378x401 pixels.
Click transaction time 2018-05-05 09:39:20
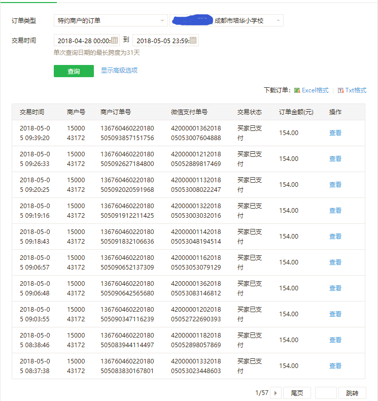35,133
